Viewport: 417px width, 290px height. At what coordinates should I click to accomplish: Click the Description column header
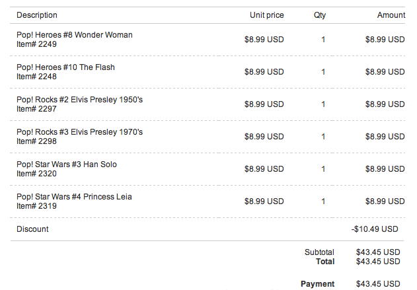point(37,15)
